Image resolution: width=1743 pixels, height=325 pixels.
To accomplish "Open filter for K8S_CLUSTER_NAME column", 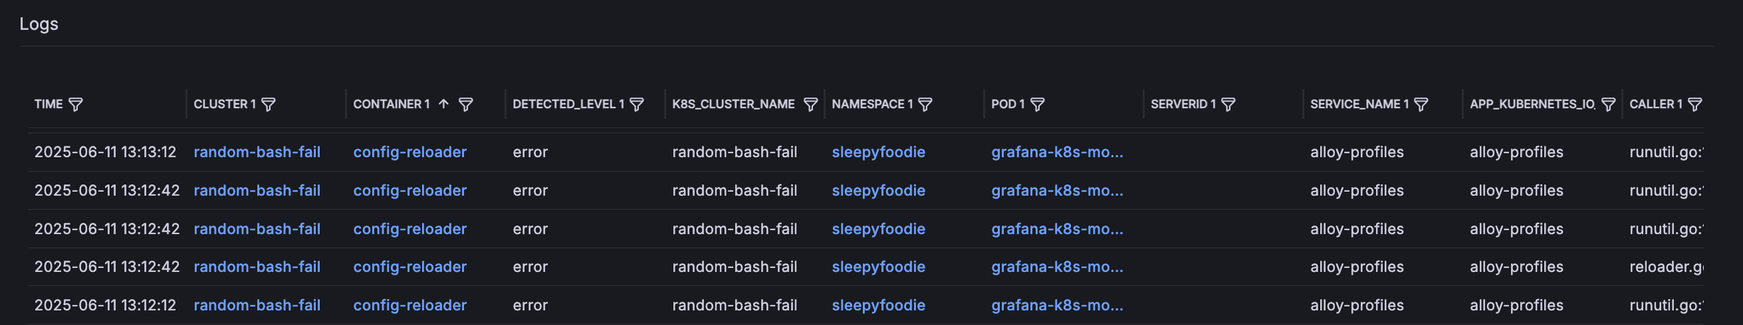I will (x=810, y=104).
